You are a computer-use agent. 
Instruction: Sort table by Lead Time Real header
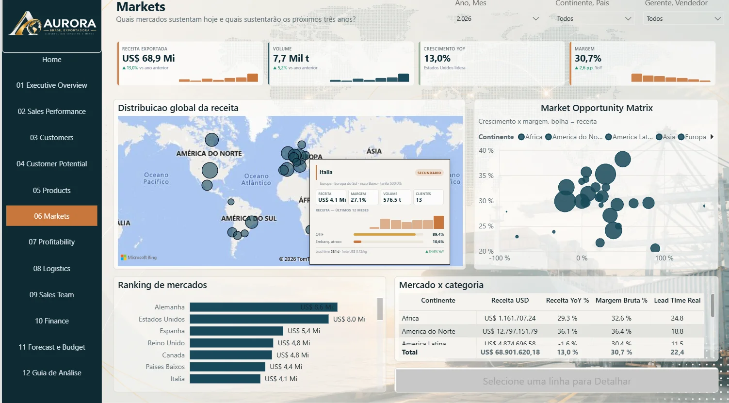tap(677, 300)
